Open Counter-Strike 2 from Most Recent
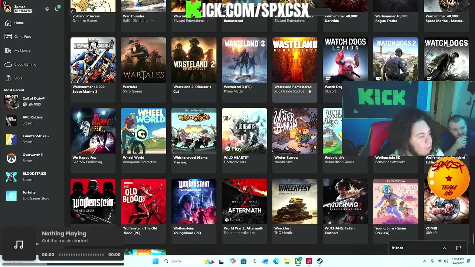This screenshot has width=475, height=267. pyautogui.click(x=32, y=139)
